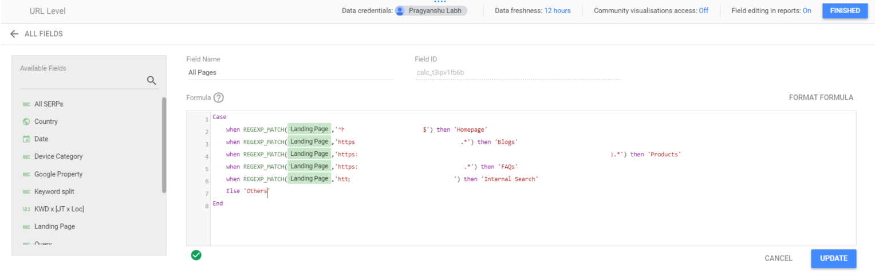
Task: Open the Data freshness 12 hours setting
Action: tap(557, 11)
